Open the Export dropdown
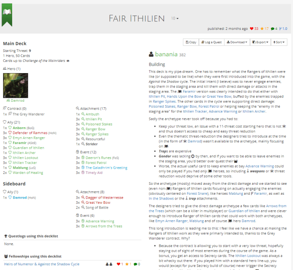Viewport: 293px width, 270px height. [260, 42]
